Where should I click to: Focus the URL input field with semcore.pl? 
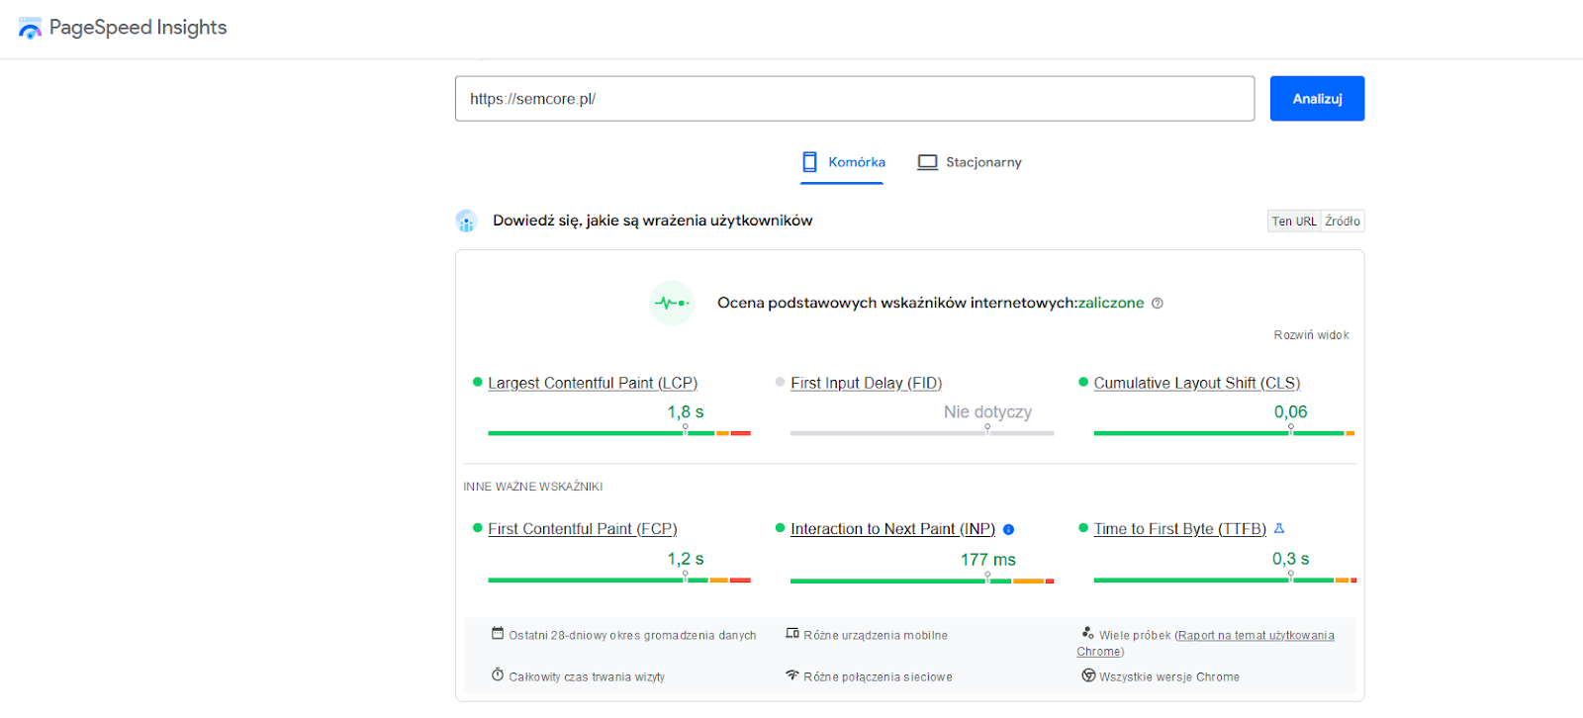click(855, 99)
